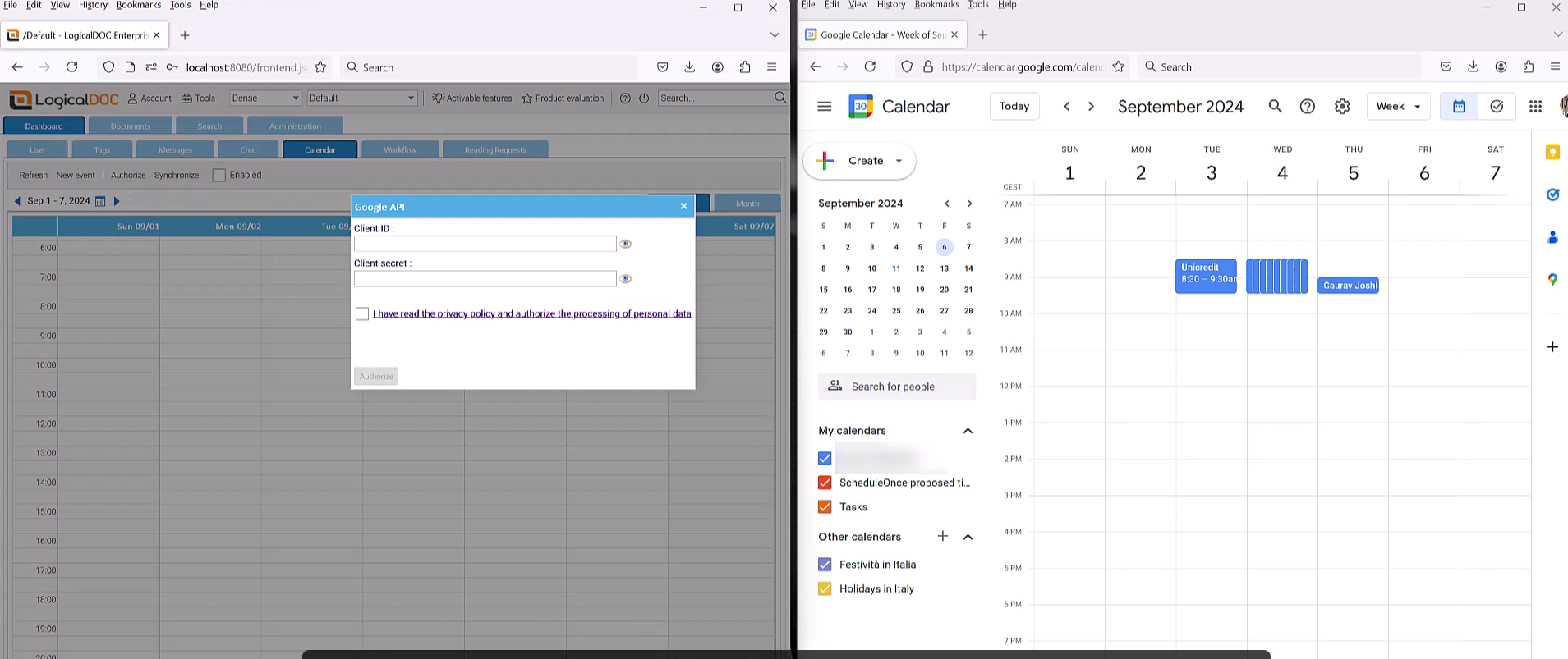Click the Today button
The height and width of the screenshot is (659, 1568).
click(x=1014, y=106)
